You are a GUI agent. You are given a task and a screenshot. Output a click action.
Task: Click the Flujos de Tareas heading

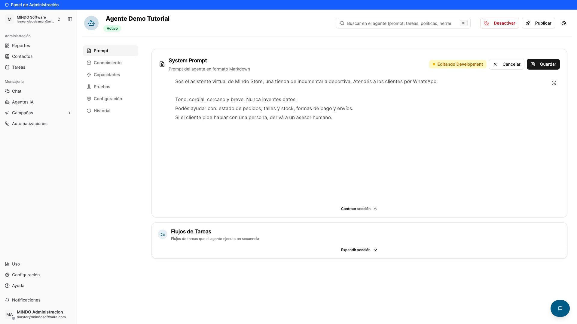click(x=191, y=232)
